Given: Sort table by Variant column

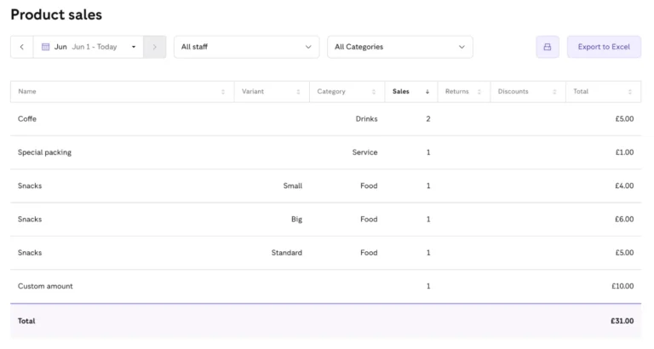Looking at the screenshot, I should tap(272, 91).
